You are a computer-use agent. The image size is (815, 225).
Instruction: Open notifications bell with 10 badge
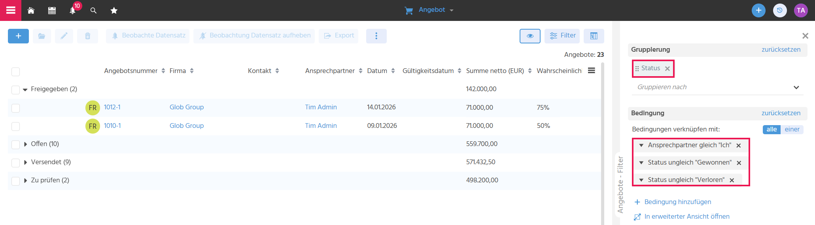pyautogui.click(x=73, y=10)
